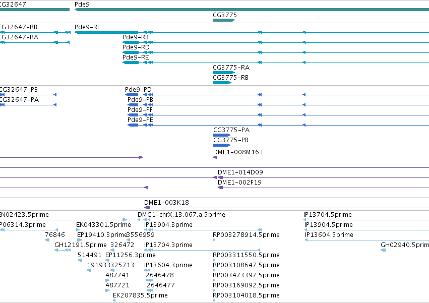The image size is (429, 303).
Task: Click the CG32647-PA protein label
Action: coord(20,100)
